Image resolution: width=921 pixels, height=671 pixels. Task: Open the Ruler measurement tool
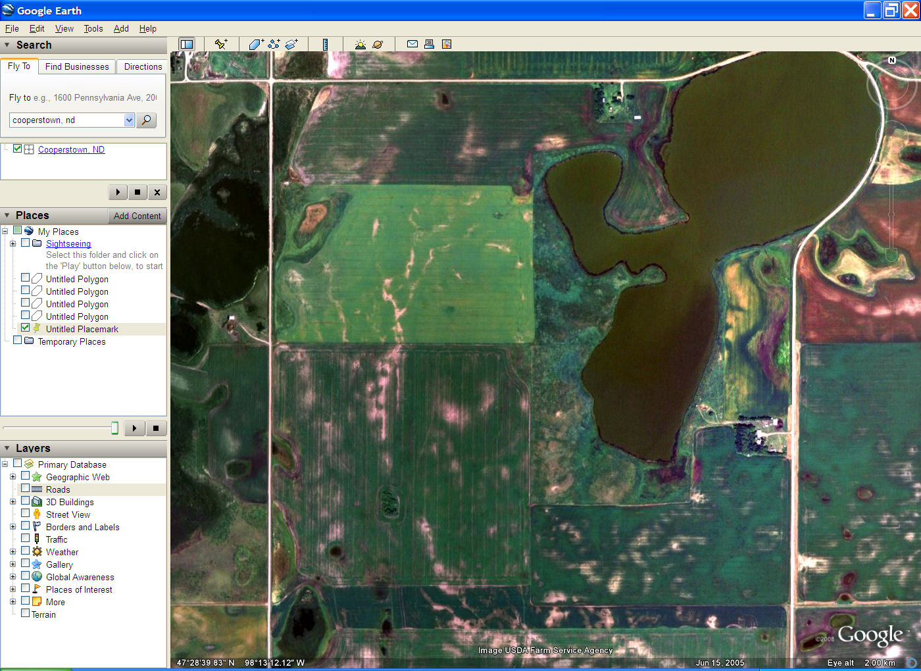[x=325, y=44]
